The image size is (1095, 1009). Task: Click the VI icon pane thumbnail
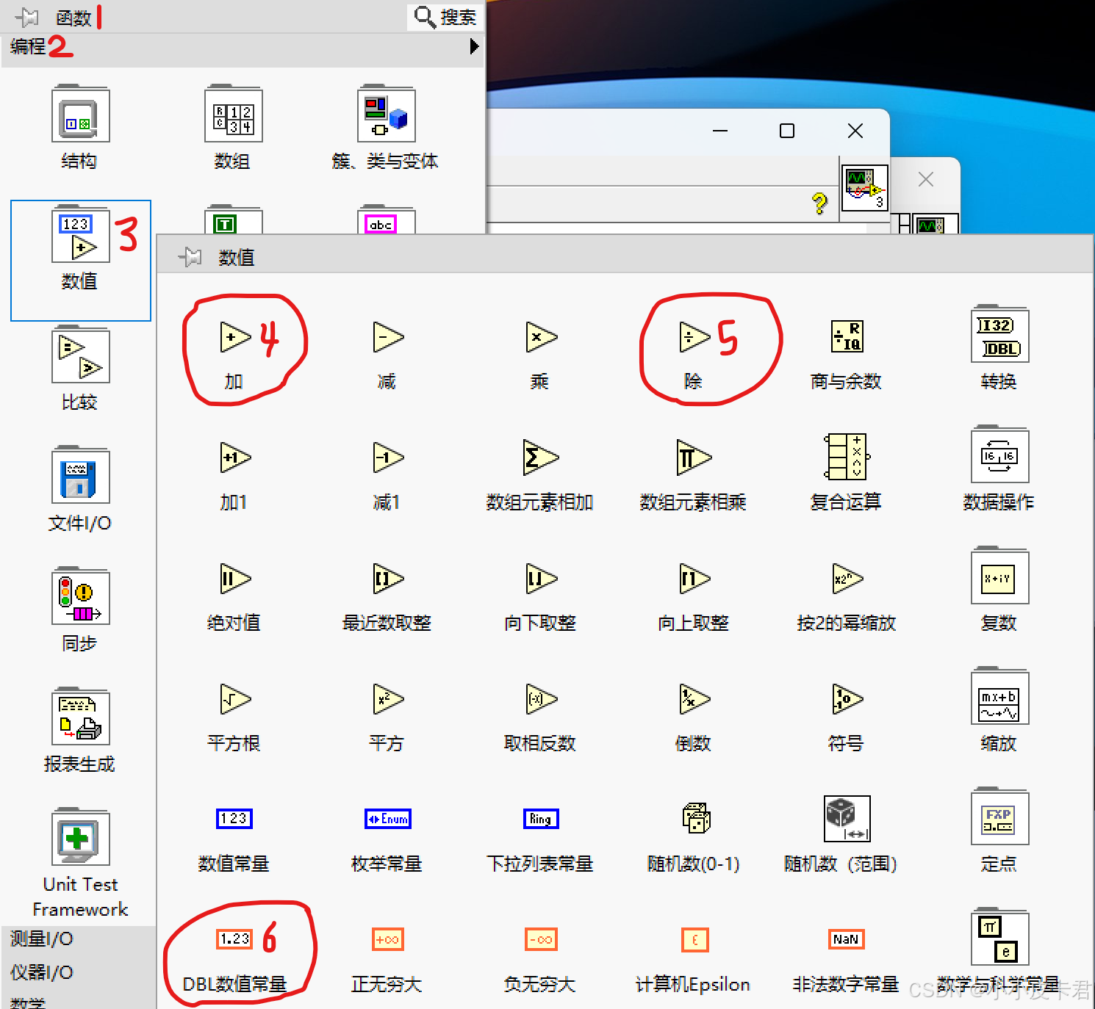[864, 188]
